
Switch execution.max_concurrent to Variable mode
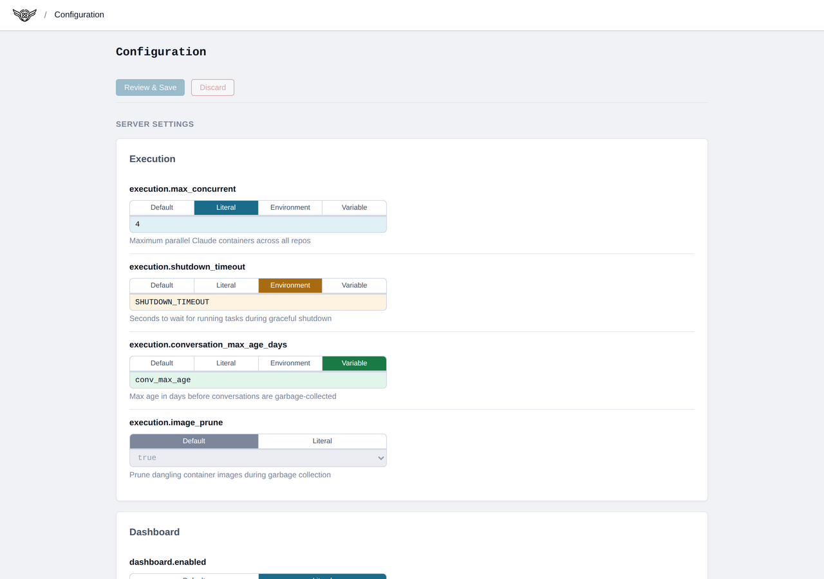[354, 207]
